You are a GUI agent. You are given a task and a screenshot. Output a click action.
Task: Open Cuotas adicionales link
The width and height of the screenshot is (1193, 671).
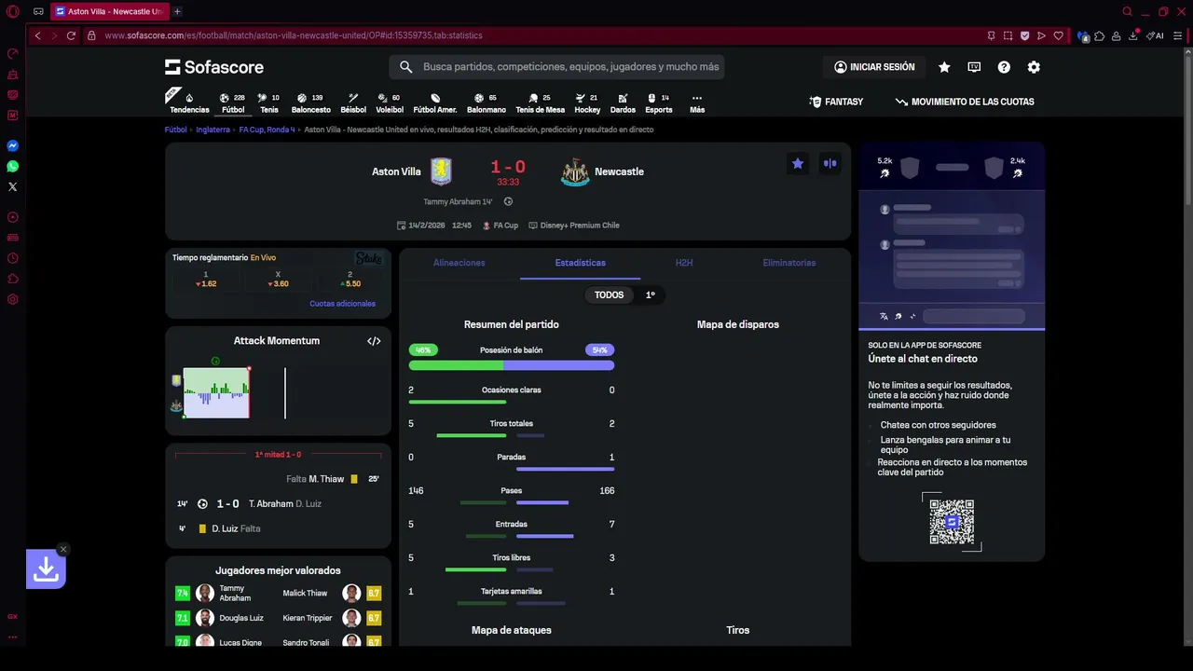coord(343,304)
